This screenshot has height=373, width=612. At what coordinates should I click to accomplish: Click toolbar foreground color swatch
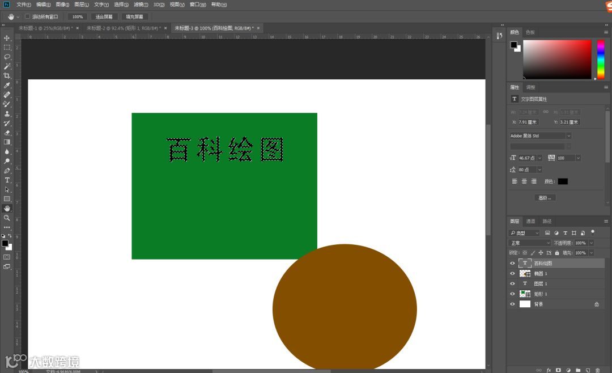tap(5, 244)
